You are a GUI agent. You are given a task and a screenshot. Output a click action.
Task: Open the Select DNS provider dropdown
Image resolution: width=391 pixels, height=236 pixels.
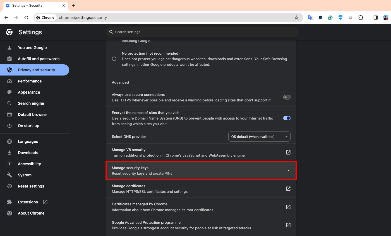click(259, 137)
